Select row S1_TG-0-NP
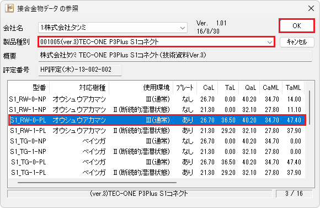Viewport: 320px width, 208px height. (x=157, y=141)
